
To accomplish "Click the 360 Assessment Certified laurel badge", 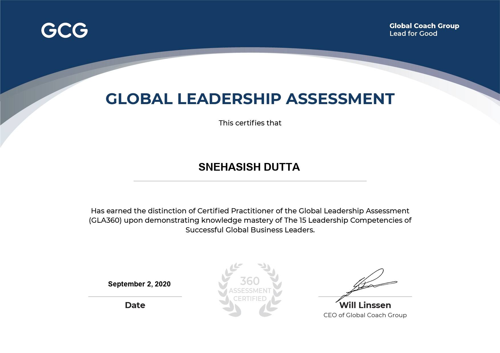I will 250,290.
